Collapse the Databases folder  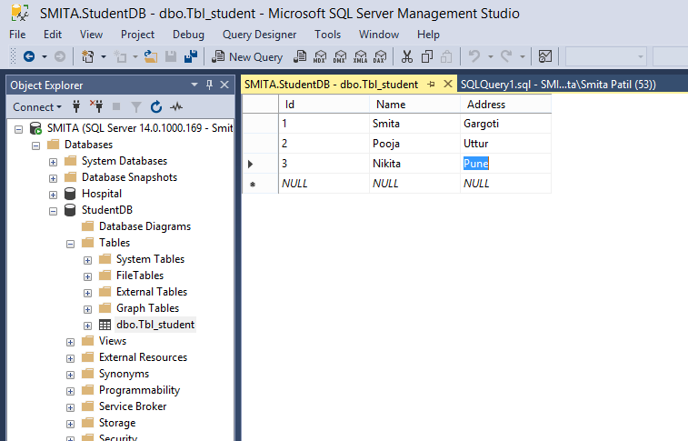click(36, 145)
